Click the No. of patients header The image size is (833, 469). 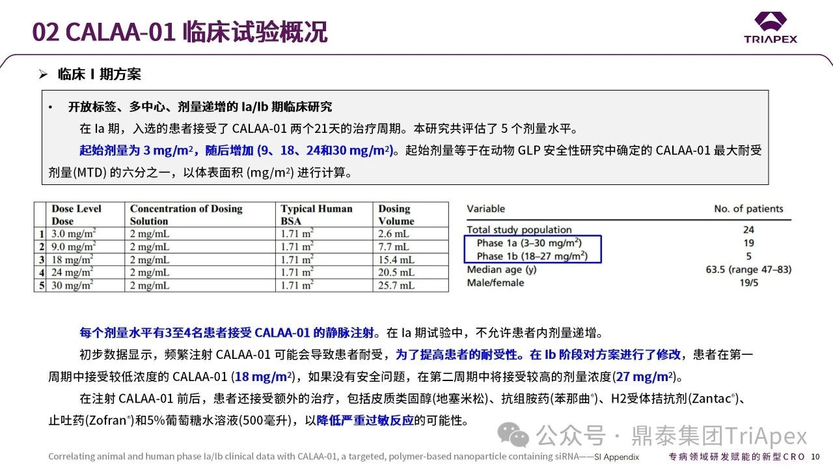click(748, 209)
